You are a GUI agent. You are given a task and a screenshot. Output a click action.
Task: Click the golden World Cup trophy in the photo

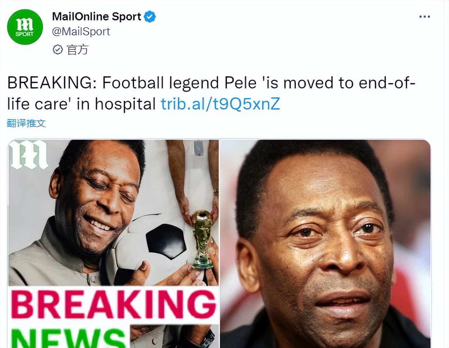(x=202, y=238)
